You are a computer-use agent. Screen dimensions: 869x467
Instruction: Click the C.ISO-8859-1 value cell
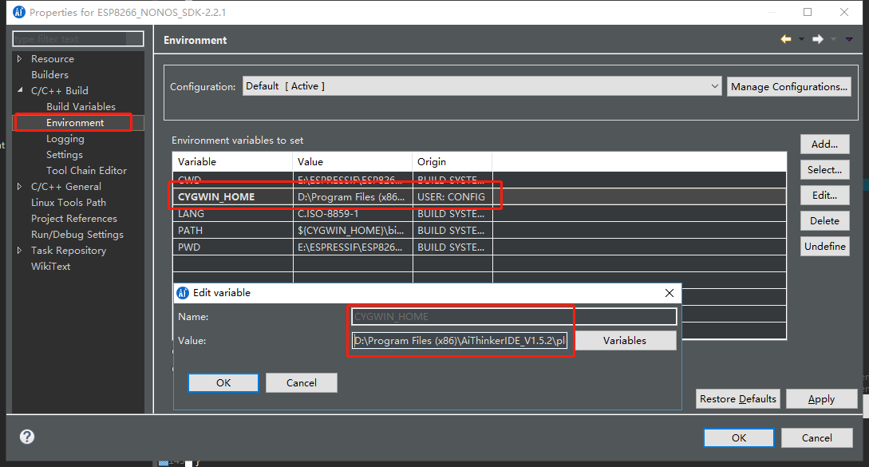353,213
